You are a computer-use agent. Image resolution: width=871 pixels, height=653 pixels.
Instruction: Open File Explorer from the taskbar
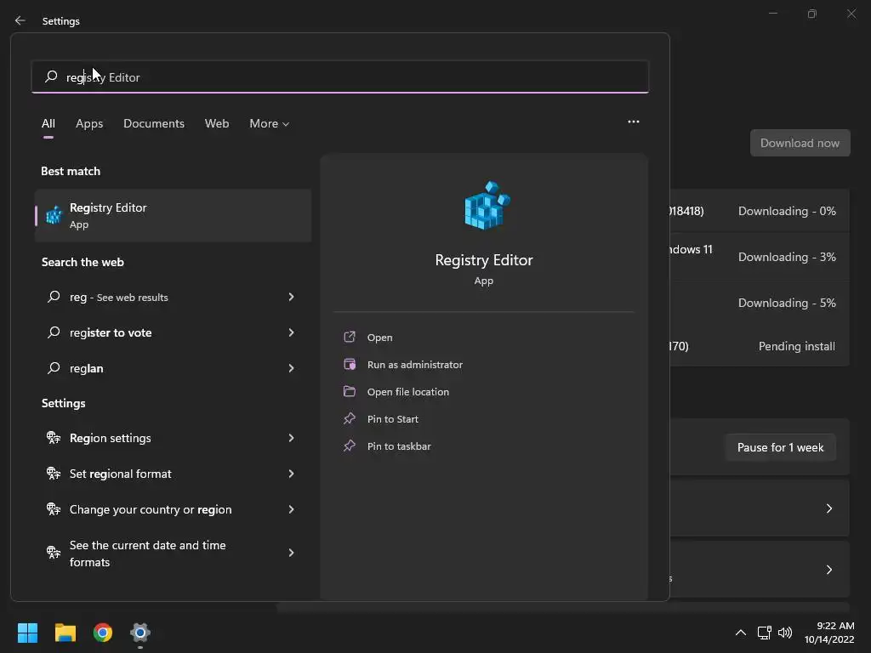[65, 633]
